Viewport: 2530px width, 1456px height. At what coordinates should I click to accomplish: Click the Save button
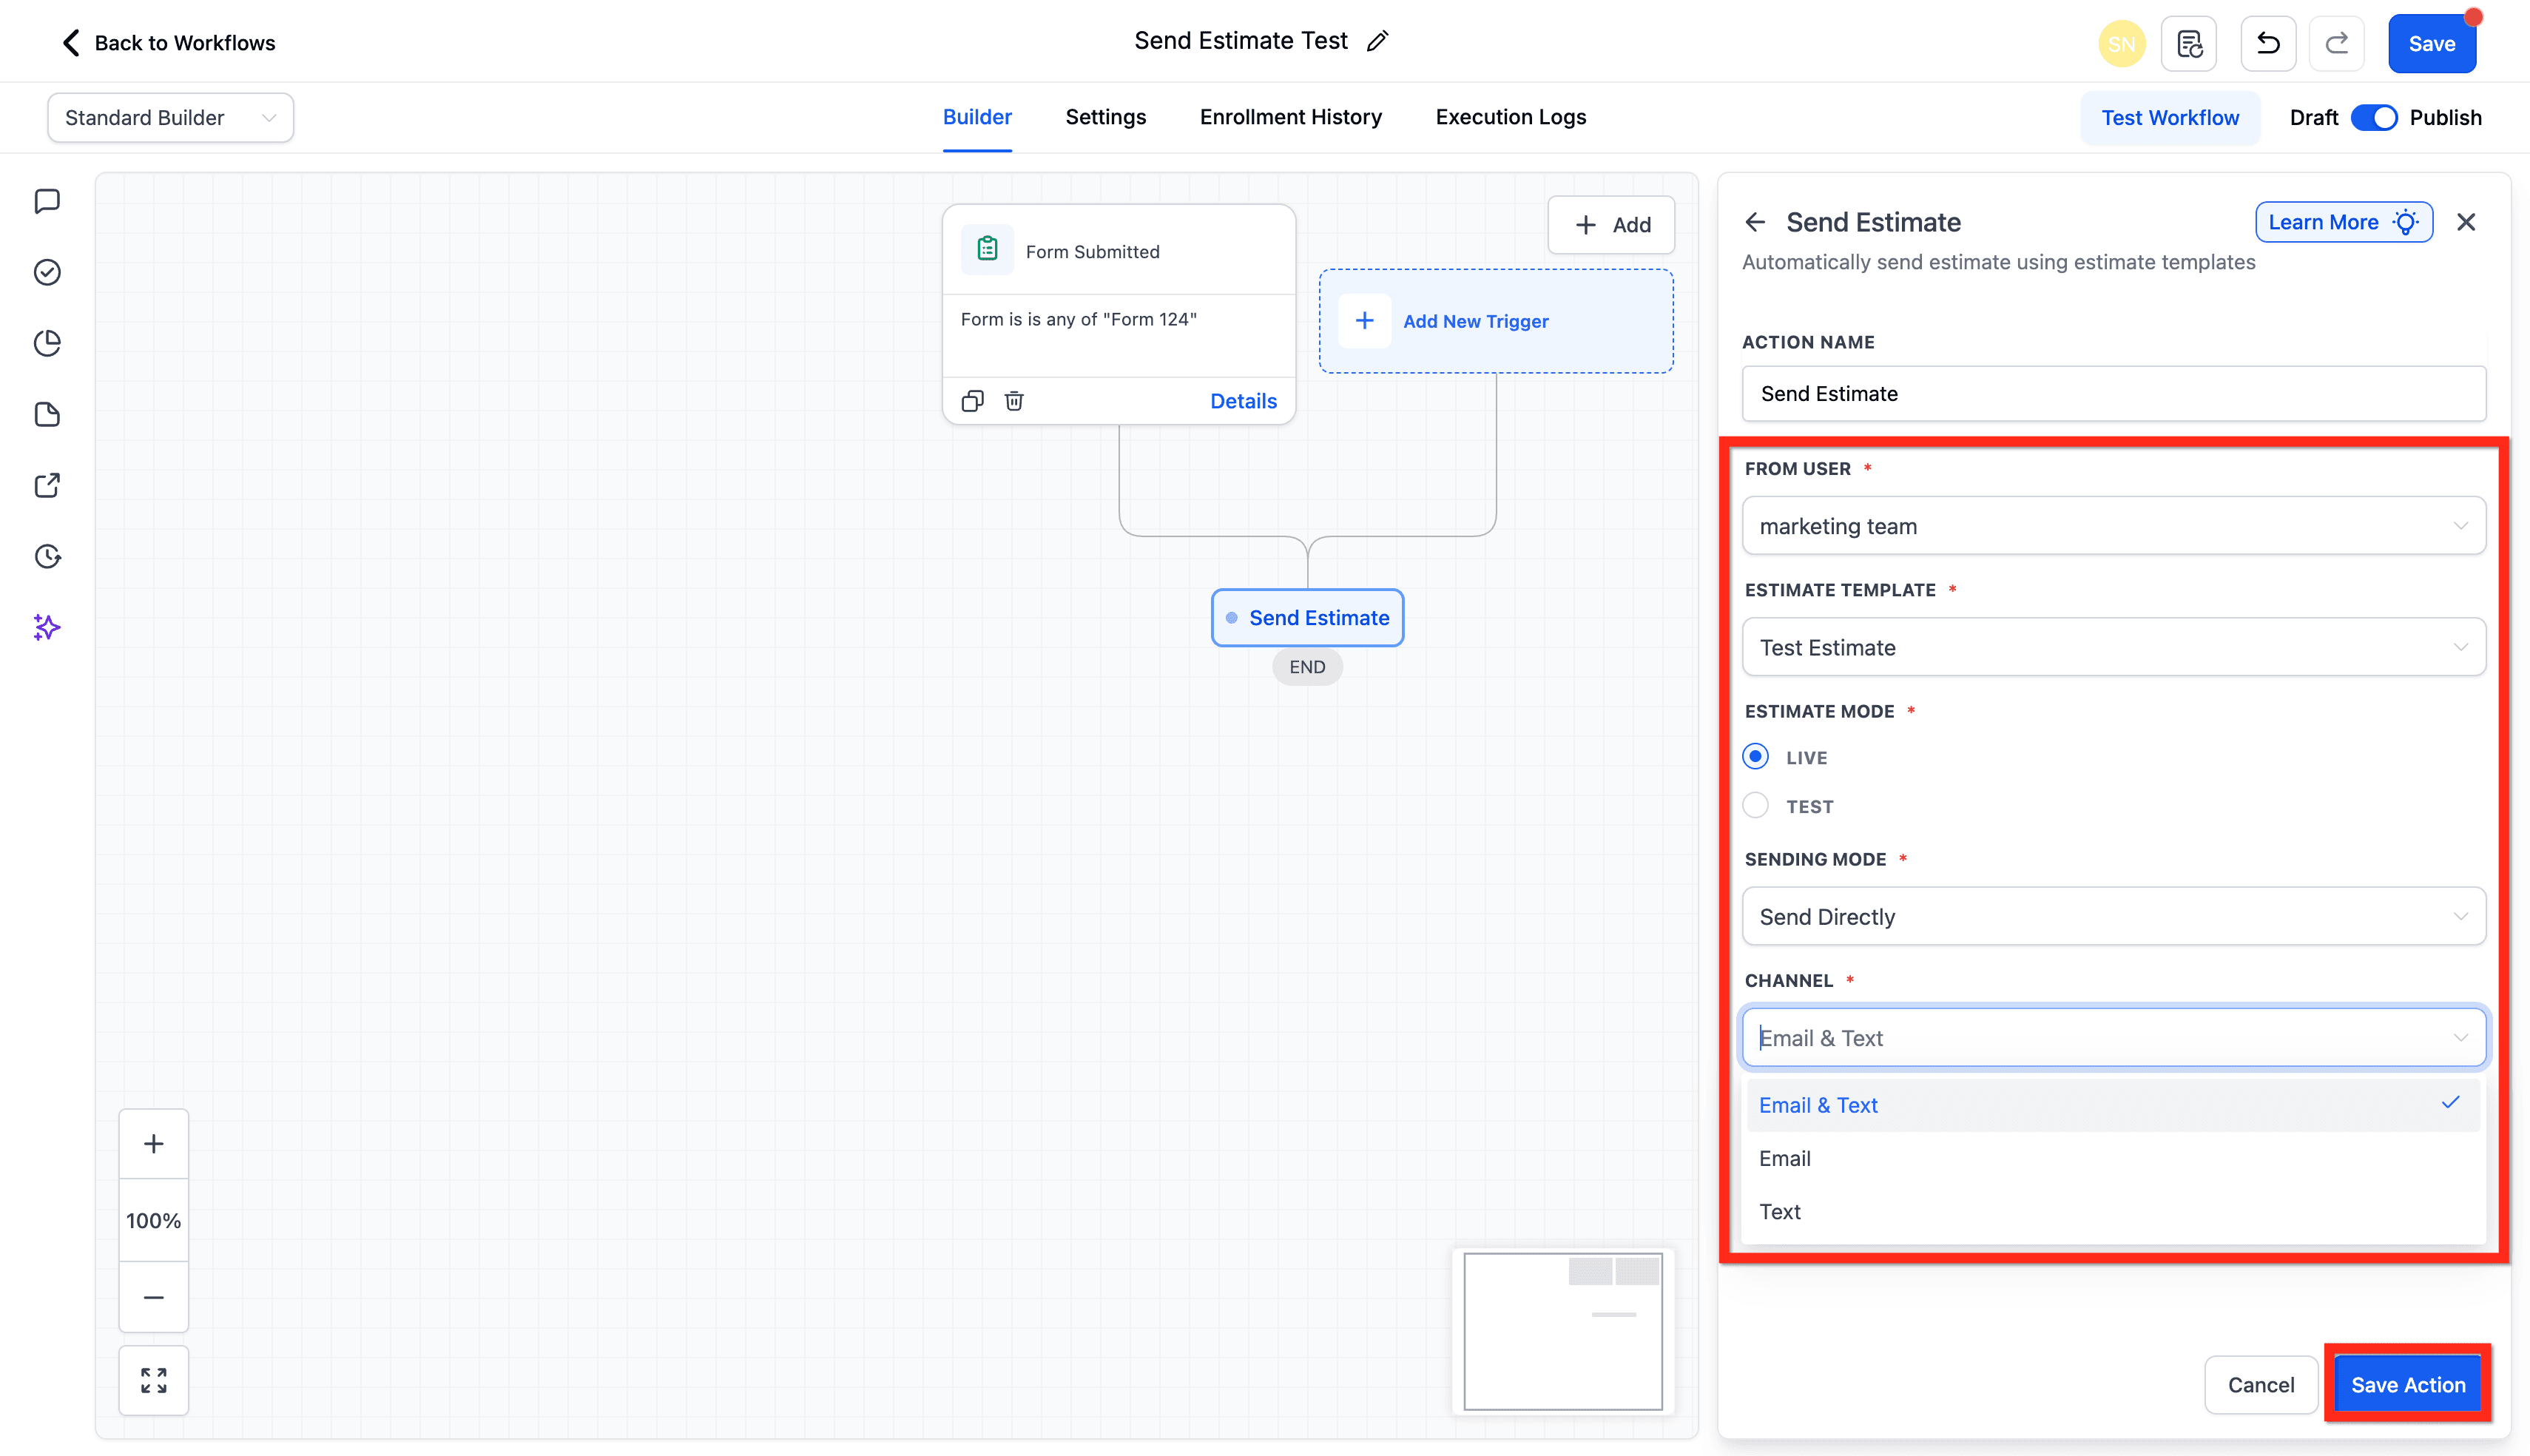pos(2431,44)
